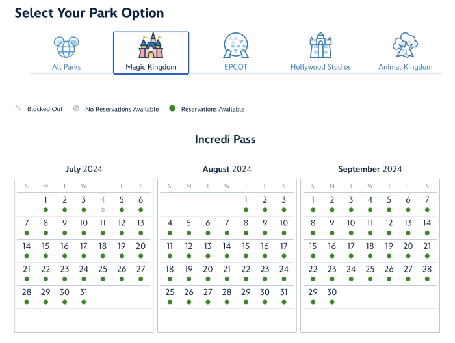Select the unavailable July 4 date
The image size is (455, 343).
tap(103, 200)
